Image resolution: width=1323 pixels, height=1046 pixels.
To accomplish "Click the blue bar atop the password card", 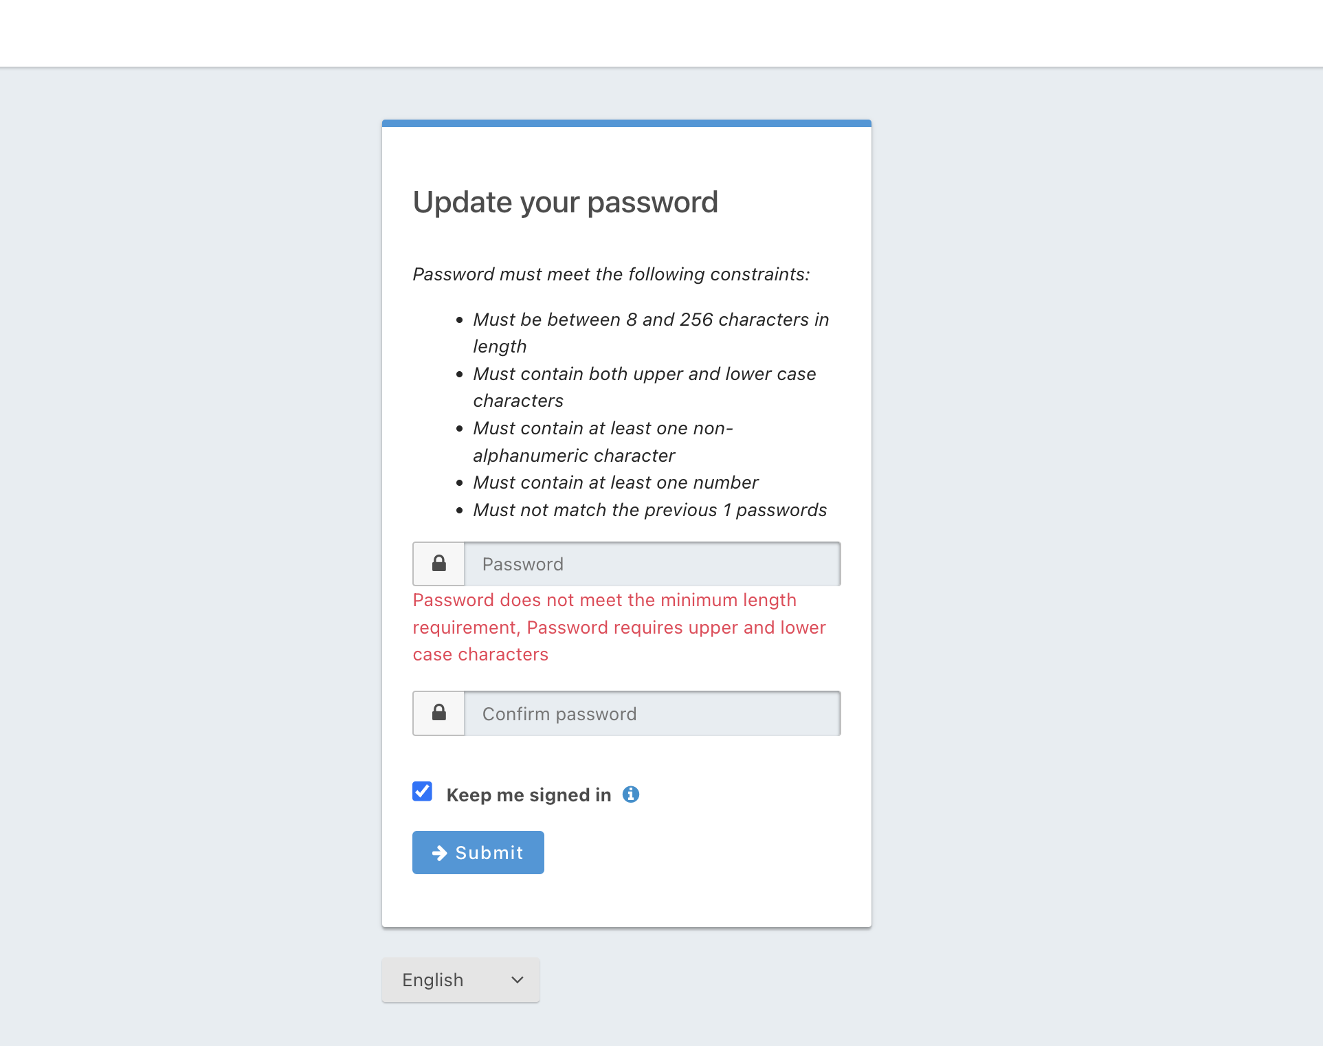I will tap(626, 123).
